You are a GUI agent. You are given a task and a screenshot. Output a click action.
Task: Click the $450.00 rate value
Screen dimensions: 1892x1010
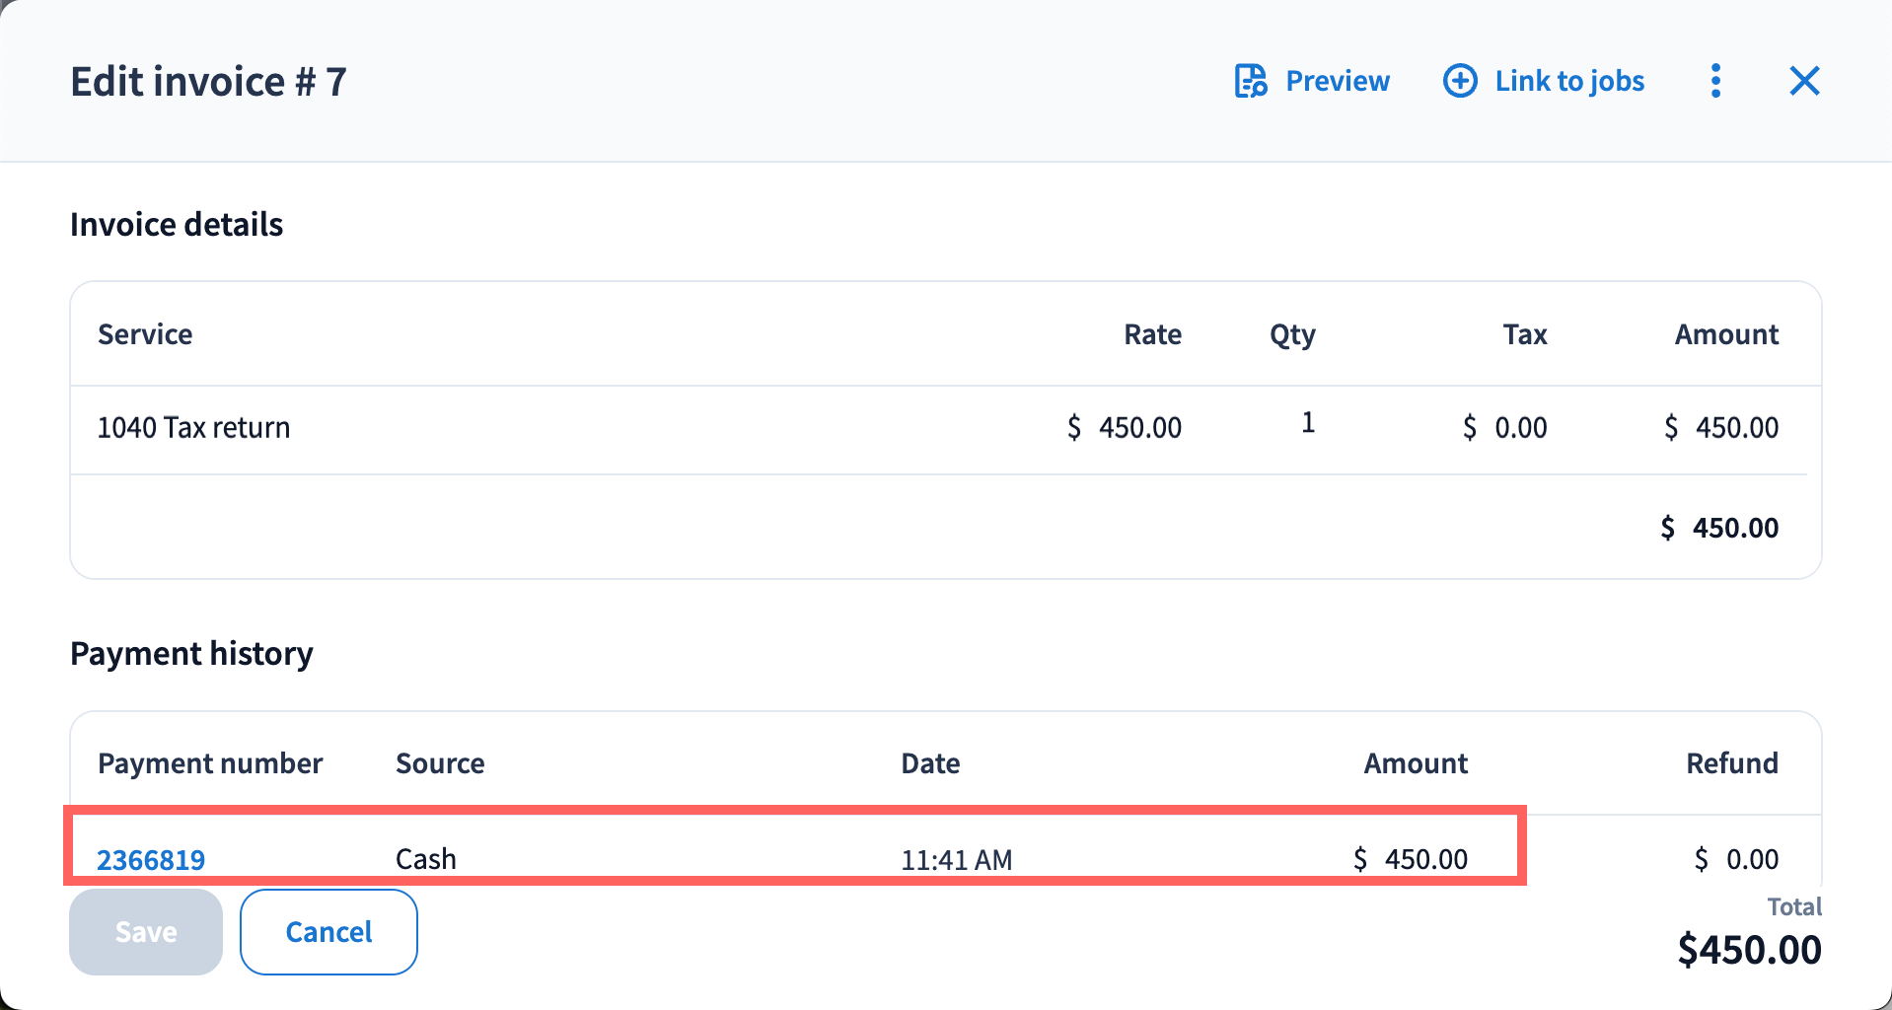1125,428
